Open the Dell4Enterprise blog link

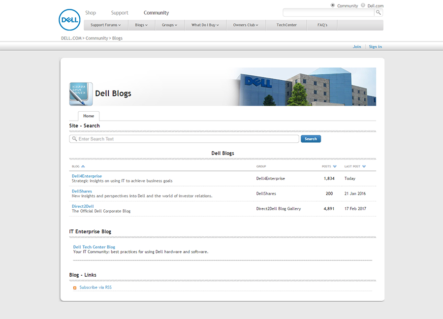[x=87, y=176]
